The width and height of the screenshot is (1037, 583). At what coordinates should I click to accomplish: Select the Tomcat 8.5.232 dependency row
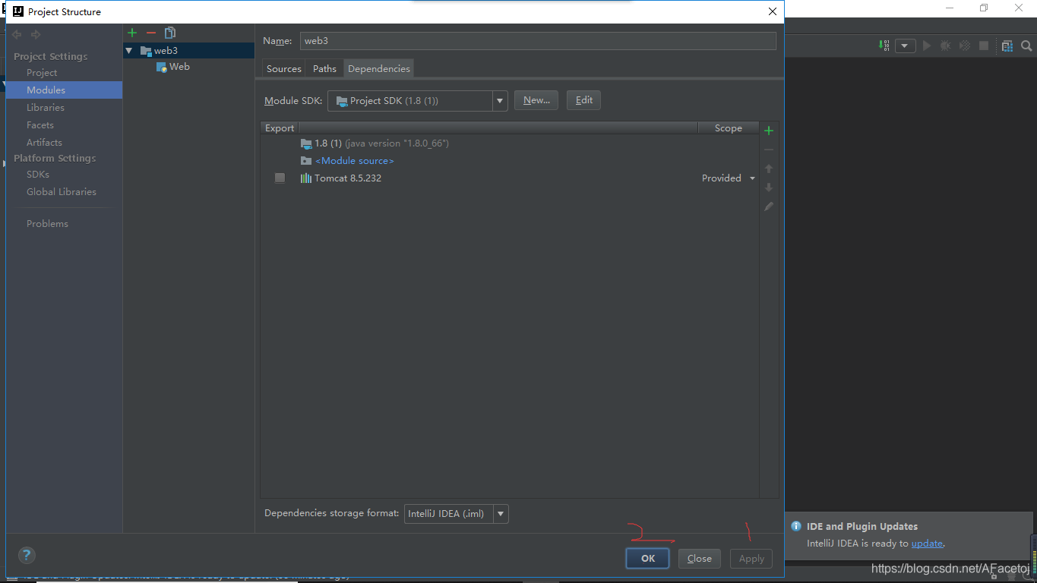point(510,178)
